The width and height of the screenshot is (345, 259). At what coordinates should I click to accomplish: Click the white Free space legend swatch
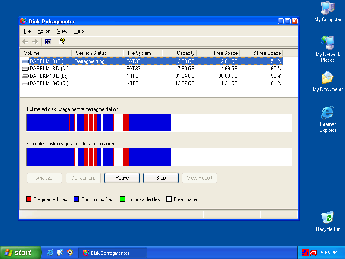[x=169, y=199]
